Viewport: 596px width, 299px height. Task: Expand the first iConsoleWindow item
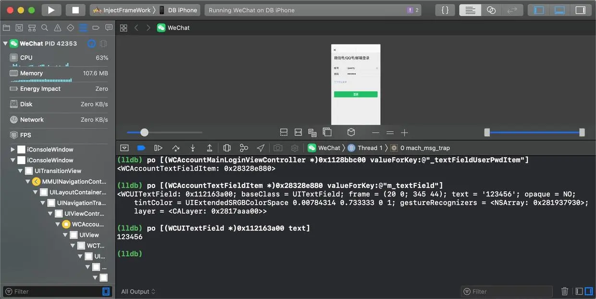click(12, 149)
